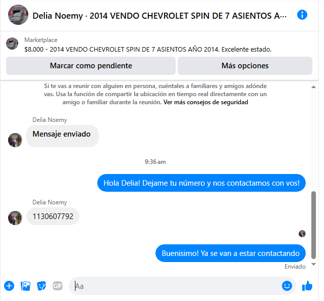Click Marcar como pendiente button
The height and width of the screenshot is (301, 324).
coord(91,66)
